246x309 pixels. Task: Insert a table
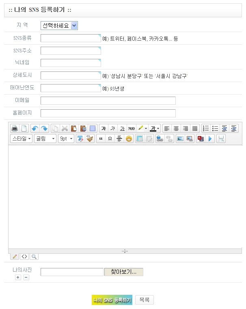[x=140, y=139]
